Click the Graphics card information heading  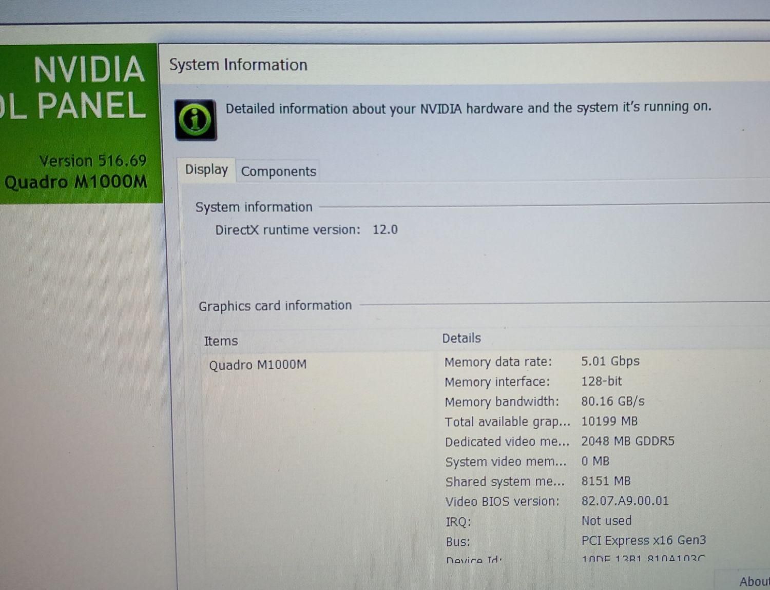tap(275, 306)
